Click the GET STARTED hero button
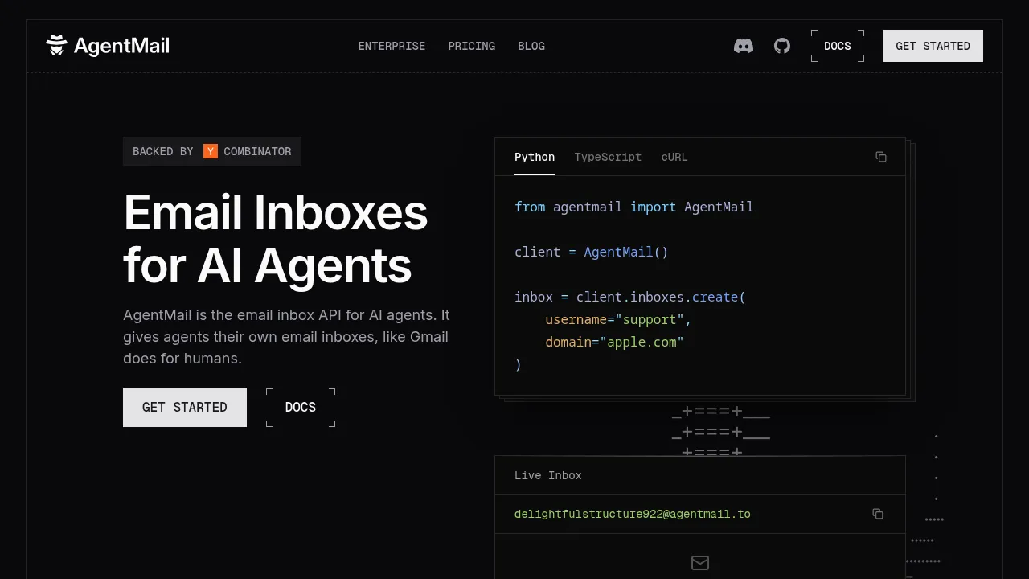 pos(184,407)
